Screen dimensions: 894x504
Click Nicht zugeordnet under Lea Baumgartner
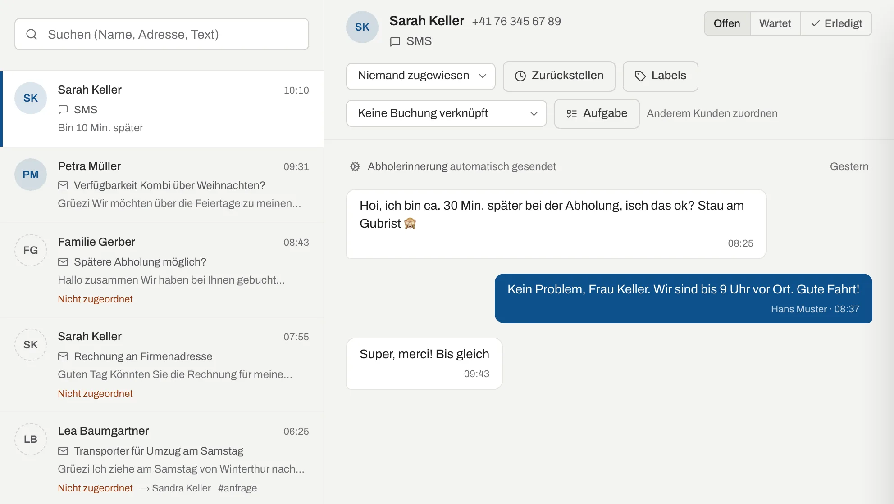[x=95, y=488]
